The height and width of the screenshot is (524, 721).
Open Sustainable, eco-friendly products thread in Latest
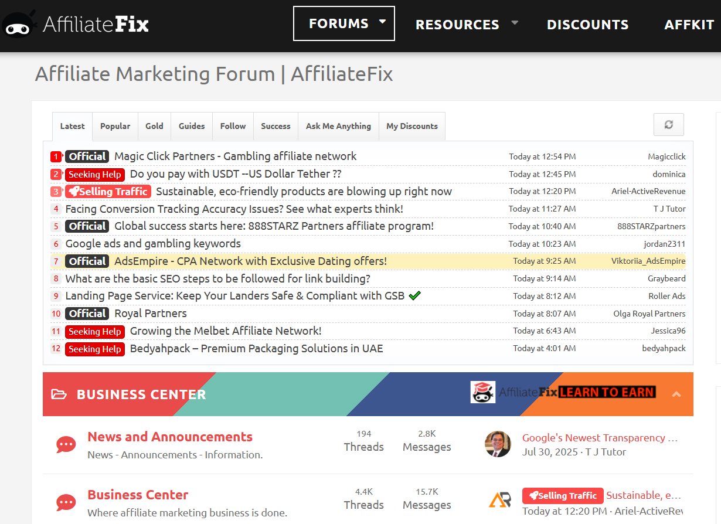304,192
